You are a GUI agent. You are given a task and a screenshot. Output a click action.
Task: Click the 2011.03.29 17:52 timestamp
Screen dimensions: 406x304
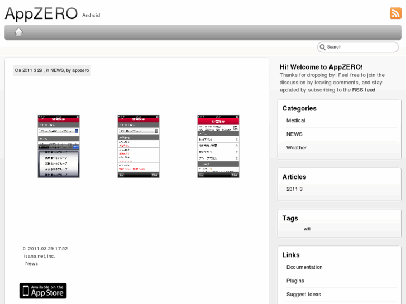[48, 249]
